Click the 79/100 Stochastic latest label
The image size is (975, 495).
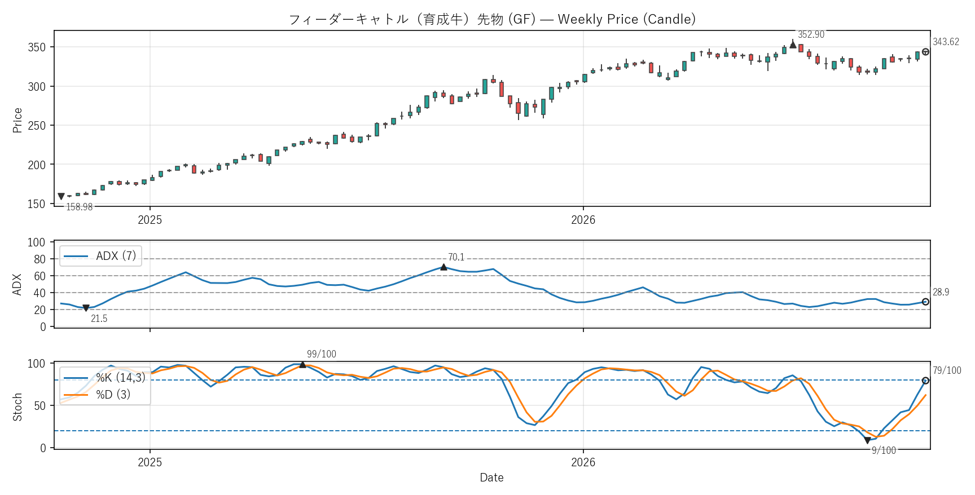(947, 370)
